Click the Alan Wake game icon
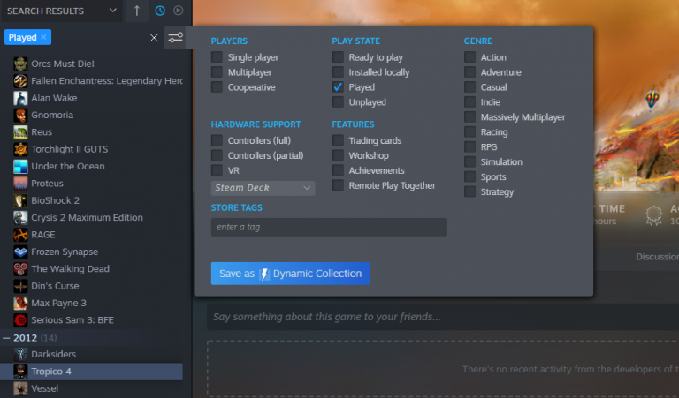 coord(20,98)
